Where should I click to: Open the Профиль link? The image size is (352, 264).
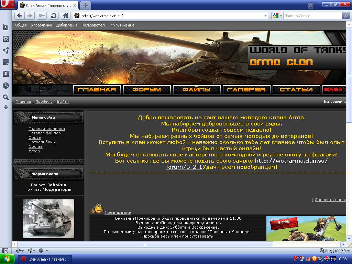[x=44, y=102]
